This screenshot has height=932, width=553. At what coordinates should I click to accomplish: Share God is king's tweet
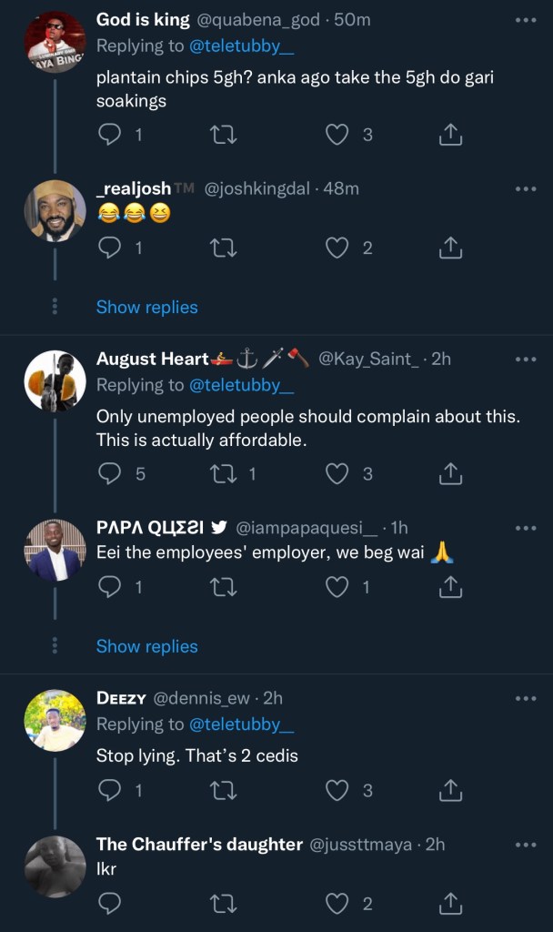point(450,136)
